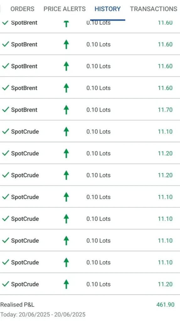
Task: Switch to the PRICE ALERTS tab
Action: pos(65,9)
